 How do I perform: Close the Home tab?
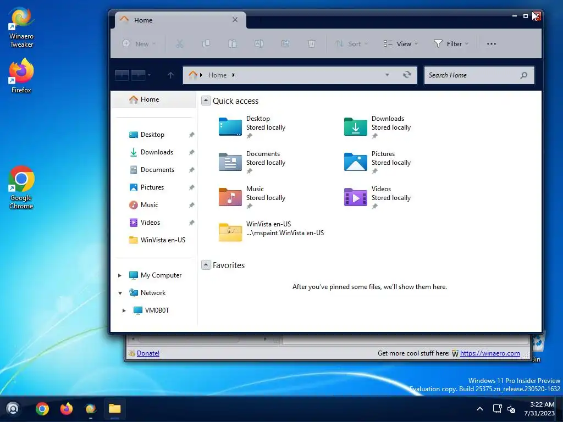coord(235,20)
